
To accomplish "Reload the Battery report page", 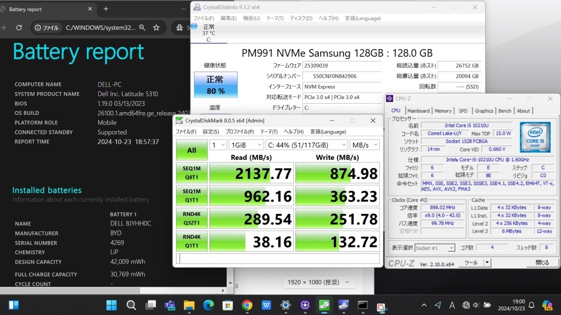I will [19, 27].
